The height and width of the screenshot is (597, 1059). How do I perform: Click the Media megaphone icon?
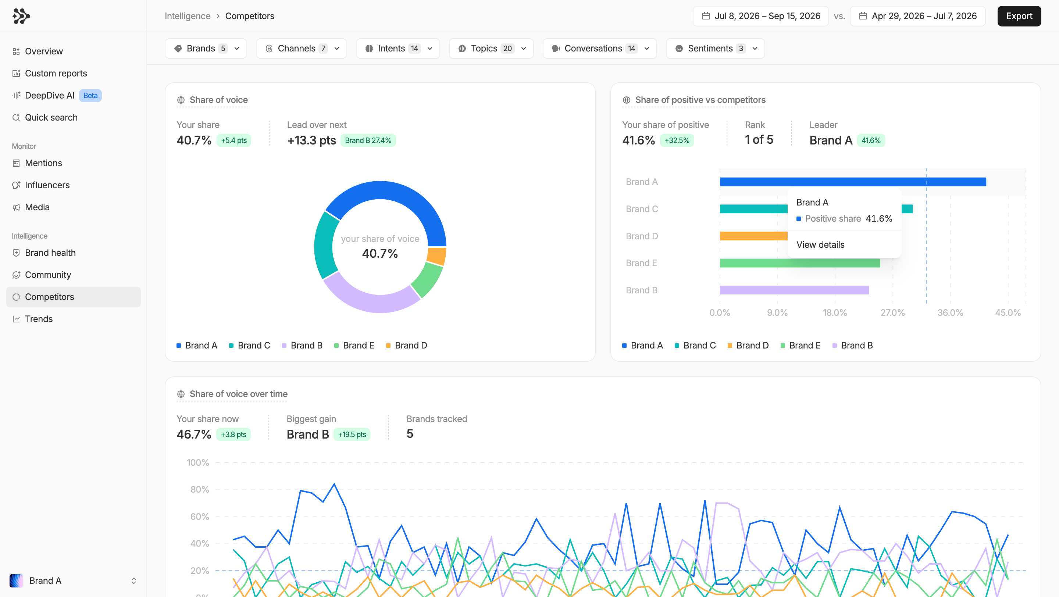tap(16, 207)
